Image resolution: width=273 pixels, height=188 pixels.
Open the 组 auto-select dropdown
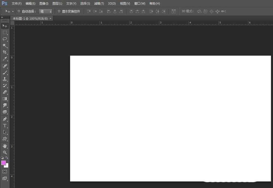click(46, 11)
